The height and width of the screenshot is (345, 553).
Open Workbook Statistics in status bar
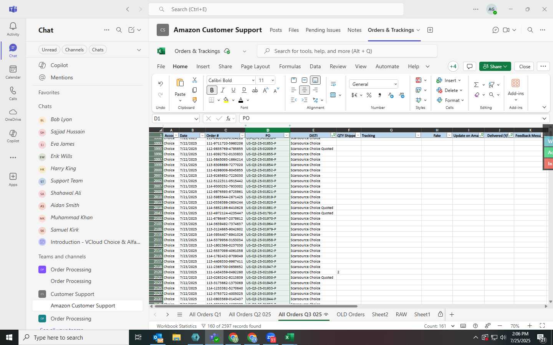(177, 326)
